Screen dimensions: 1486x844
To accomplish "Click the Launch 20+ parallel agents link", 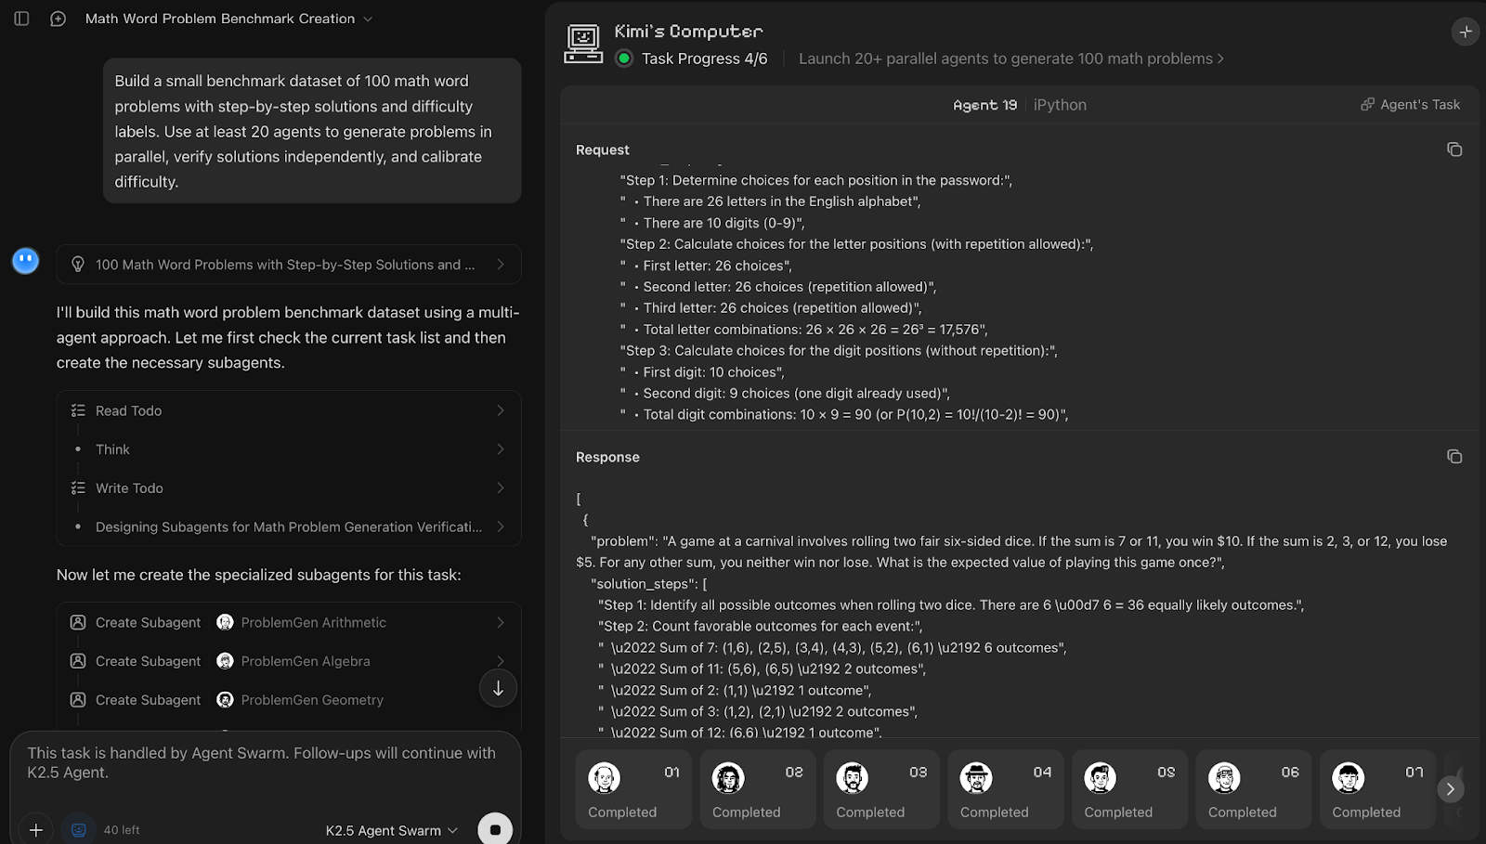I will coord(1009,58).
